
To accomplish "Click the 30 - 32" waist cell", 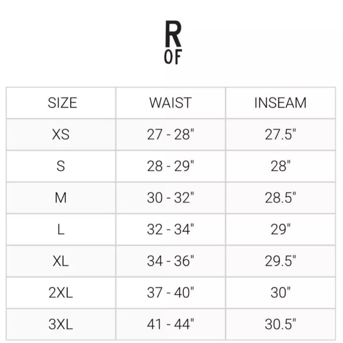I will pos(170,198).
